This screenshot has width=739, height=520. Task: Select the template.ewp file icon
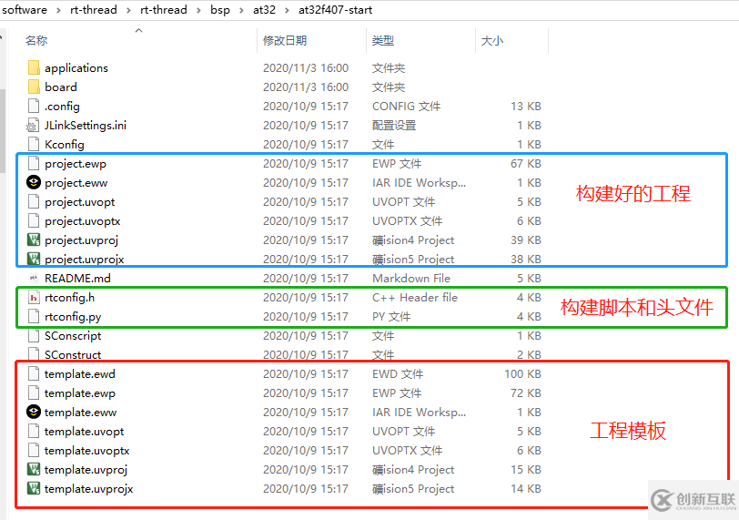click(34, 393)
